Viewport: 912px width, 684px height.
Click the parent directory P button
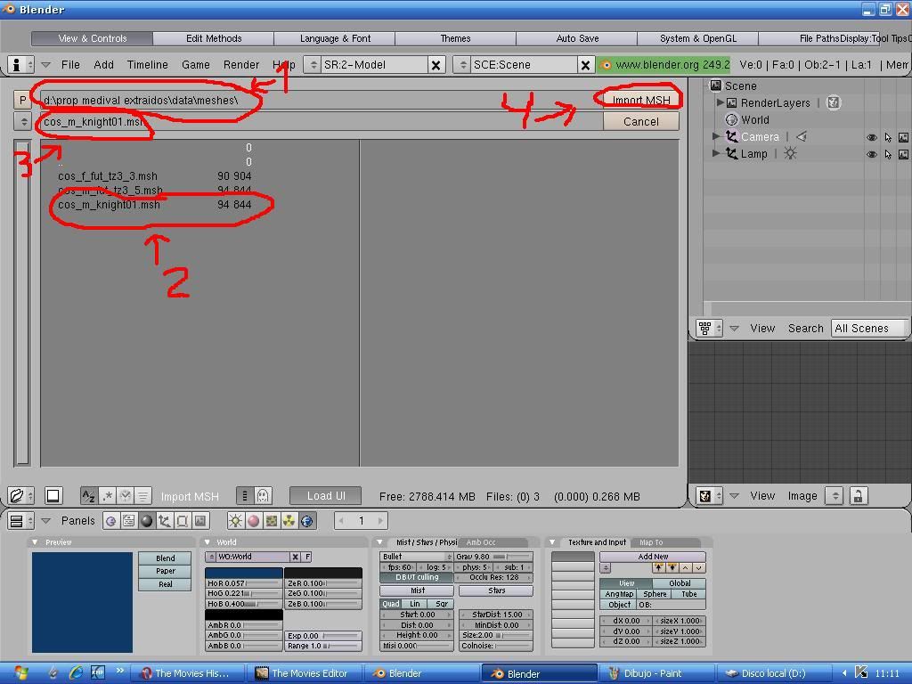pos(22,100)
